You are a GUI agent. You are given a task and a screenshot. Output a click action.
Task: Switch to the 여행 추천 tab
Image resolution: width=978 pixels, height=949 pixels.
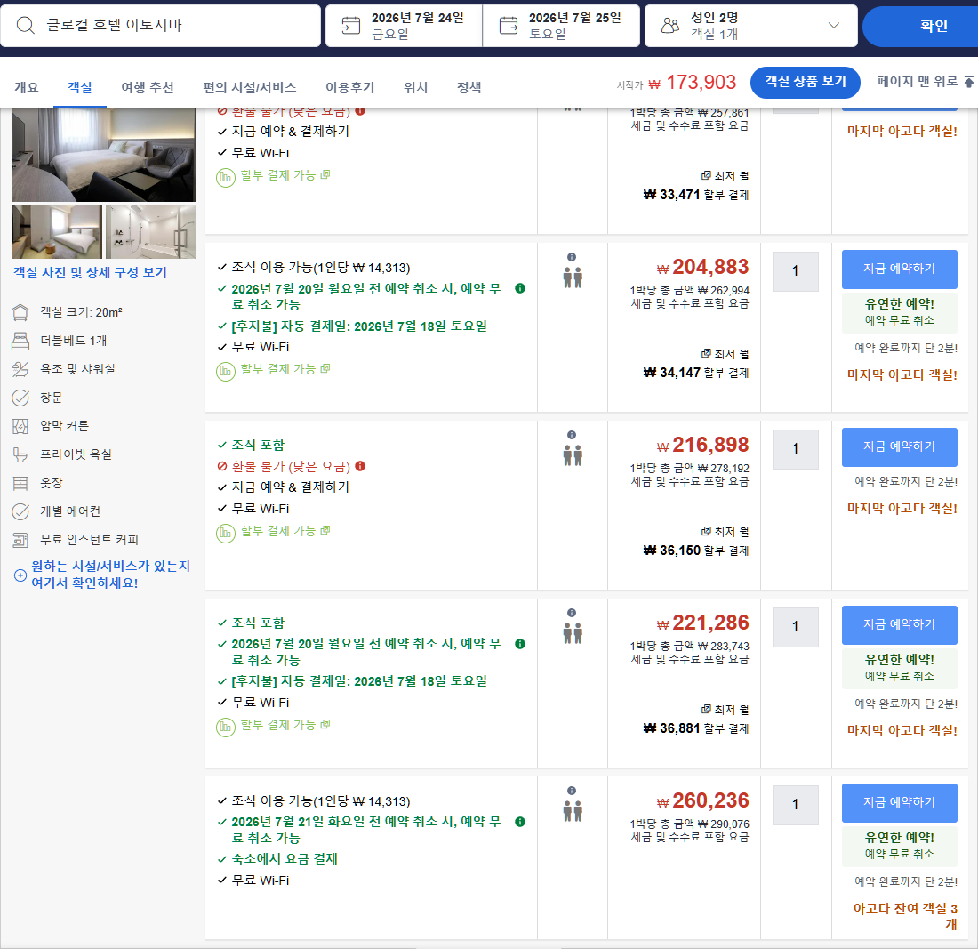tap(148, 87)
